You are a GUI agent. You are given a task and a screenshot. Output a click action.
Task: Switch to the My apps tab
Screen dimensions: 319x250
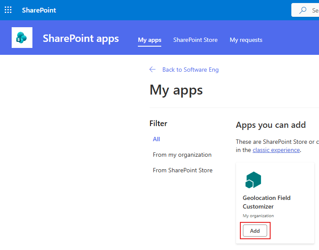150,40
